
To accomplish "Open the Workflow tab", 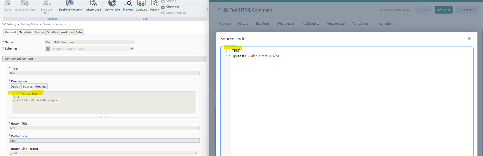I will click(67, 32).
